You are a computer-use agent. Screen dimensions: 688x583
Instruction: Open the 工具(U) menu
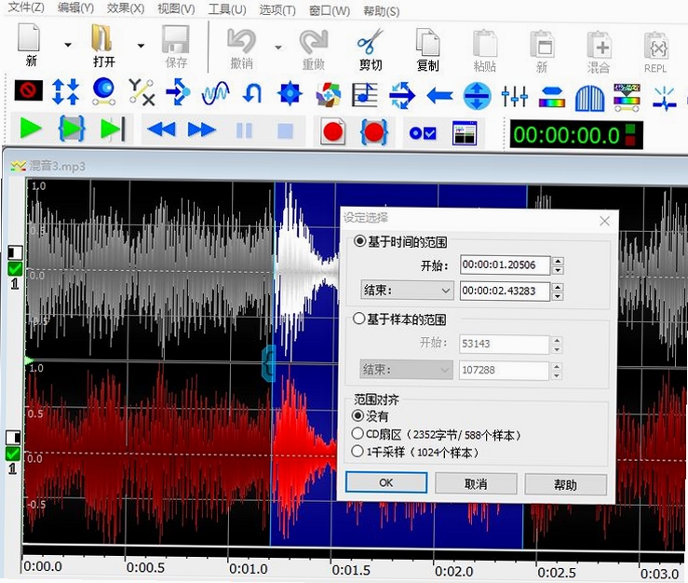click(227, 9)
